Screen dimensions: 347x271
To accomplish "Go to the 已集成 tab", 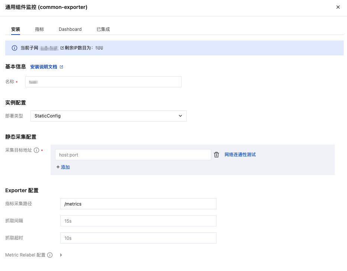I will 103,29.
